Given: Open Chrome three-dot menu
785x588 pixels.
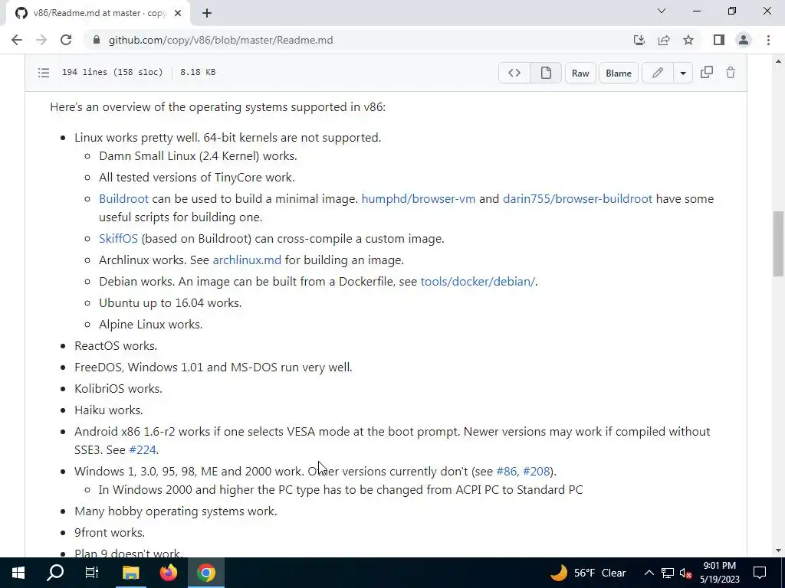Looking at the screenshot, I should [768, 40].
